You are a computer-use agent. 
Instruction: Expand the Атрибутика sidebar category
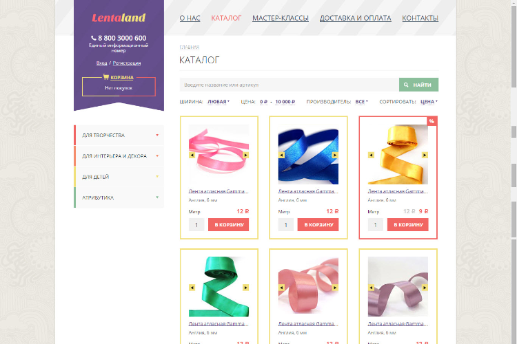point(119,197)
